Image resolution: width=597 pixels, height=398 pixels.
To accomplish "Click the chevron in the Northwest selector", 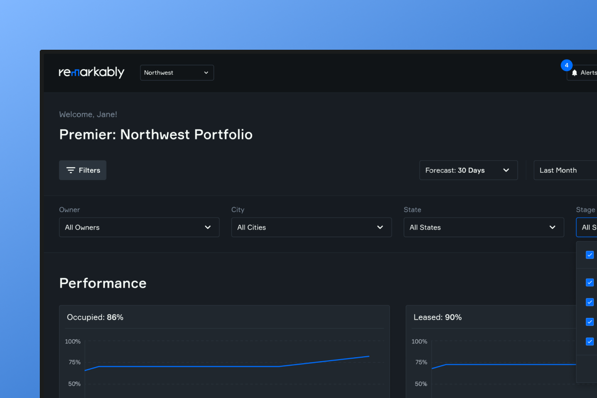I will [206, 73].
